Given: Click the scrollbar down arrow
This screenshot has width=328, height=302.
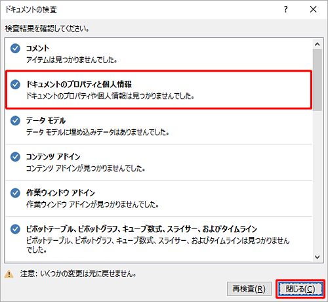Looking at the screenshot, I should (x=317, y=257).
